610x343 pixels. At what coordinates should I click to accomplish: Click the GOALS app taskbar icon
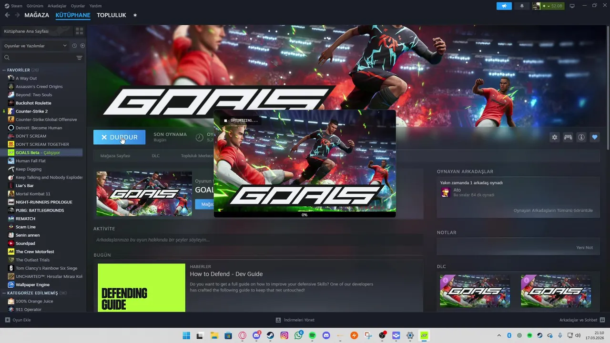pyautogui.click(x=424, y=335)
